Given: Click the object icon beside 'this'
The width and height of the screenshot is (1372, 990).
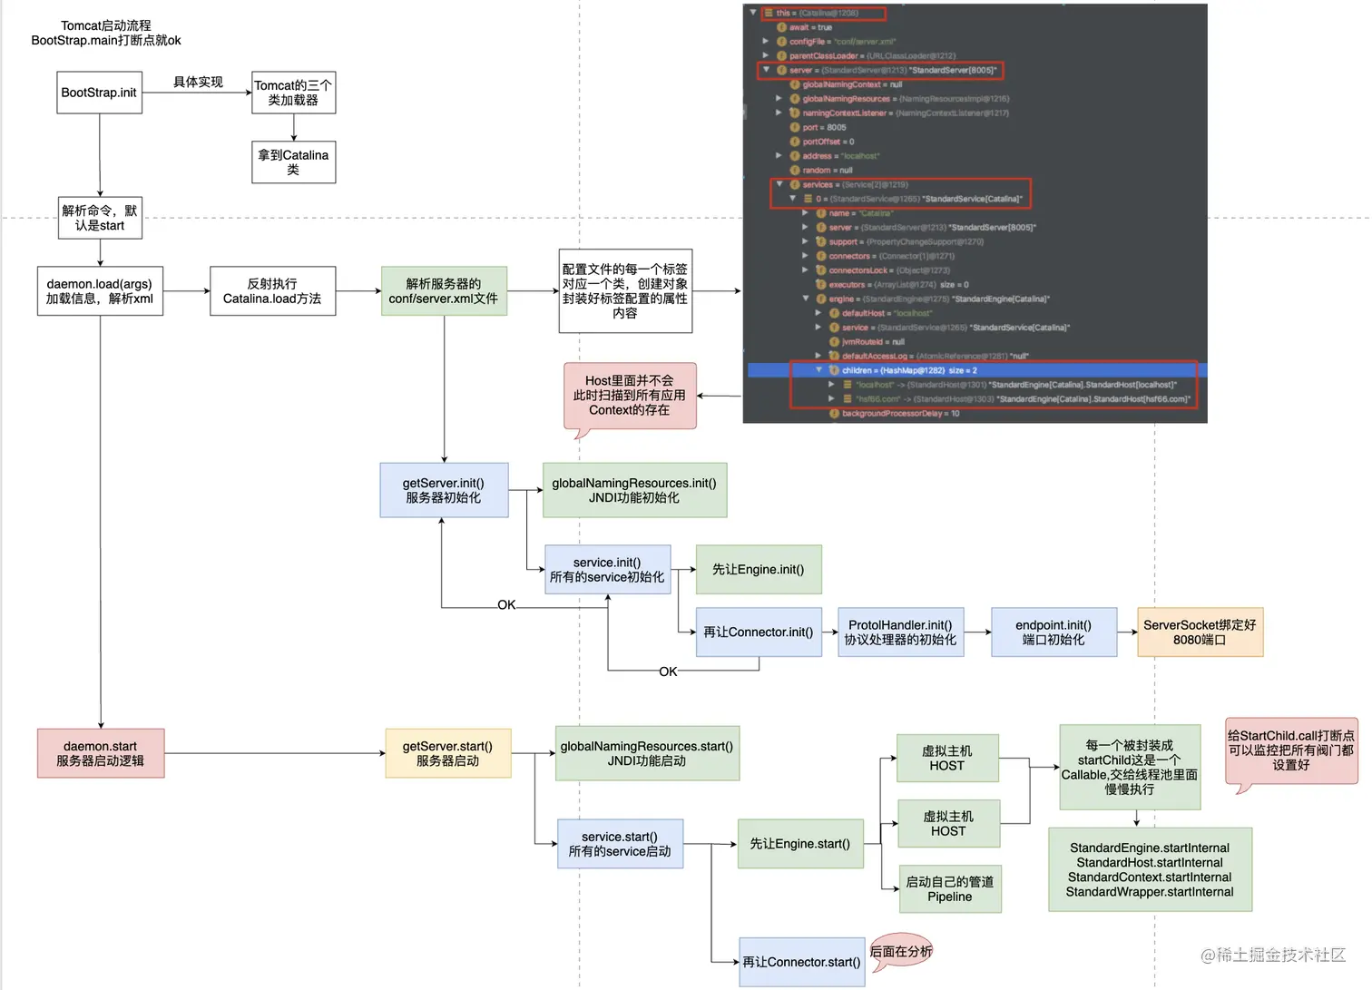Looking at the screenshot, I should click(x=769, y=13).
